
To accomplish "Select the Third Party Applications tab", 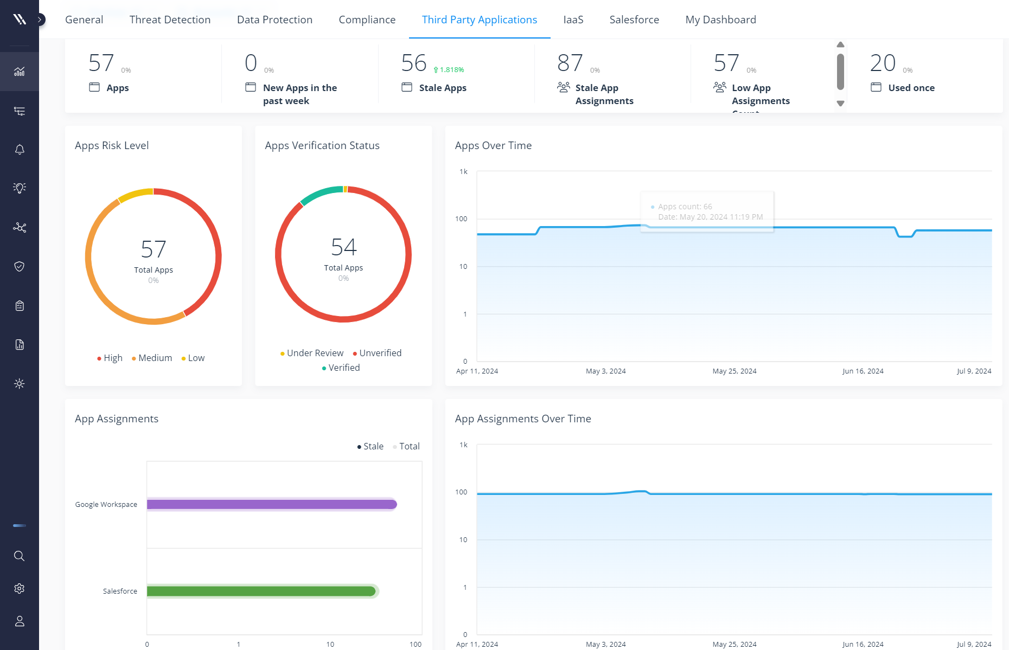I will pos(480,20).
